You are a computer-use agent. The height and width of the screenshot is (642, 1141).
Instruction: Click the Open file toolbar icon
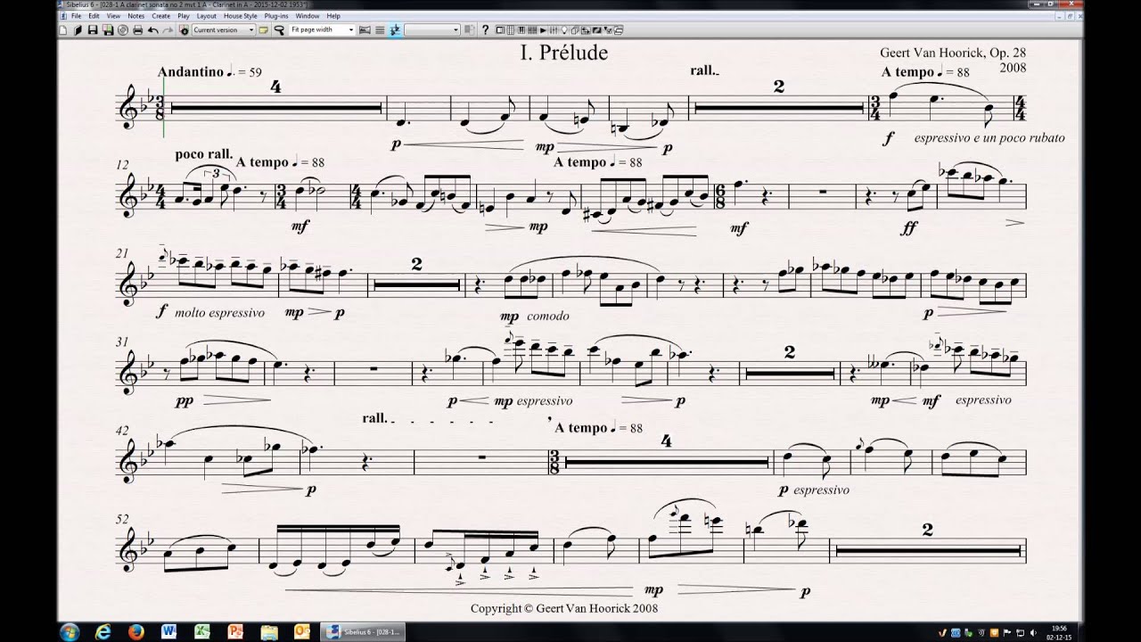point(78,29)
